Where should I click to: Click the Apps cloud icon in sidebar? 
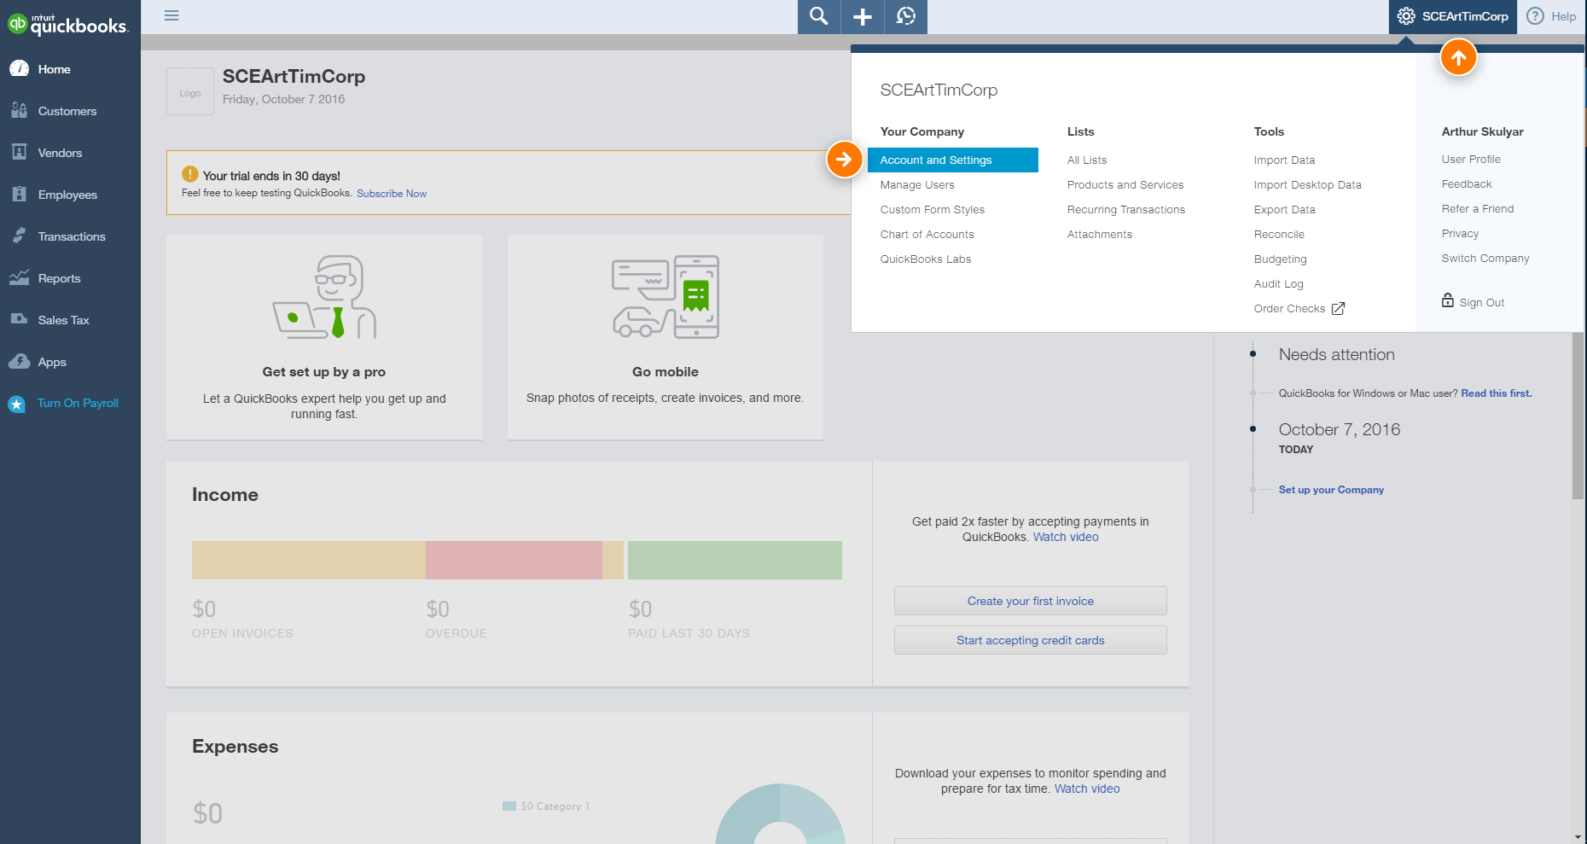click(x=19, y=362)
